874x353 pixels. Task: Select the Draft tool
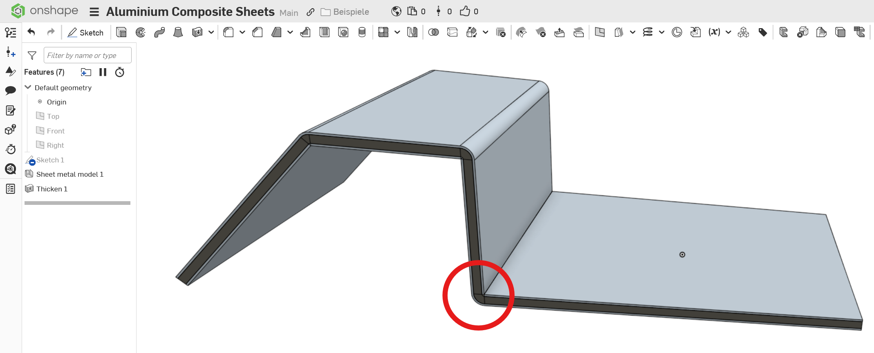click(x=276, y=32)
